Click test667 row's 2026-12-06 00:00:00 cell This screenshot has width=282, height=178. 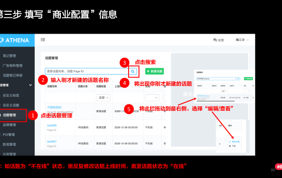pos(126,143)
